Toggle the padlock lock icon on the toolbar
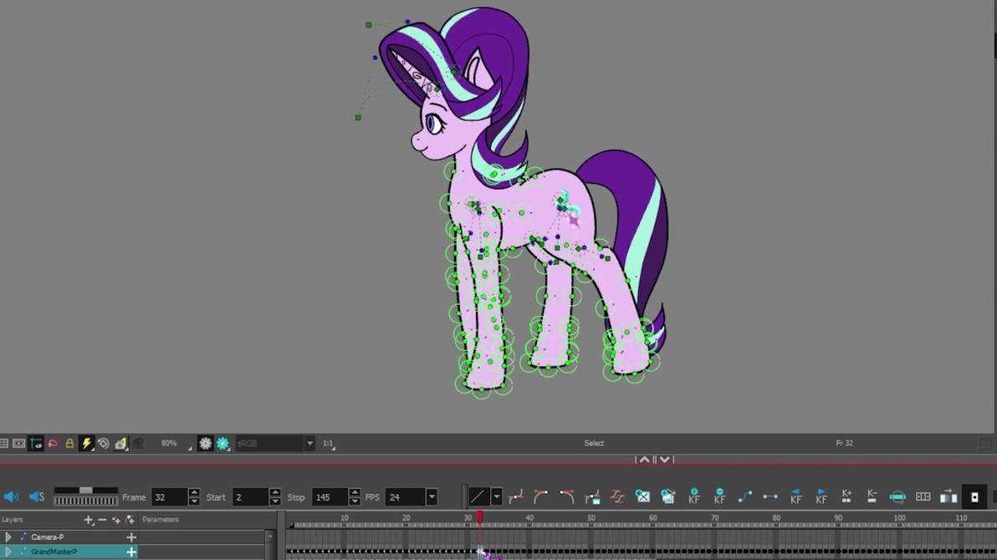Screen dimensions: 997x560 (x=69, y=443)
